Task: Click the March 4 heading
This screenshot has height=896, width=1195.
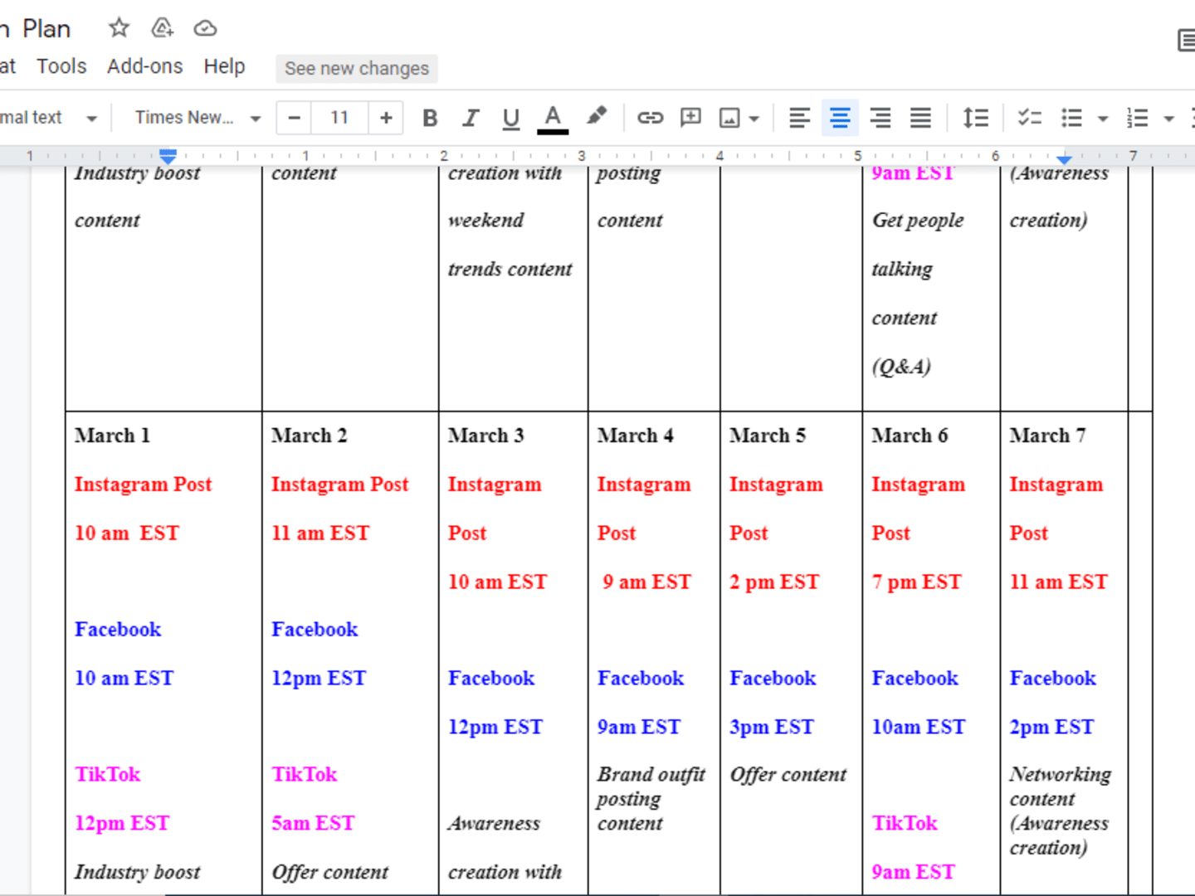Action: pos(635,436)
